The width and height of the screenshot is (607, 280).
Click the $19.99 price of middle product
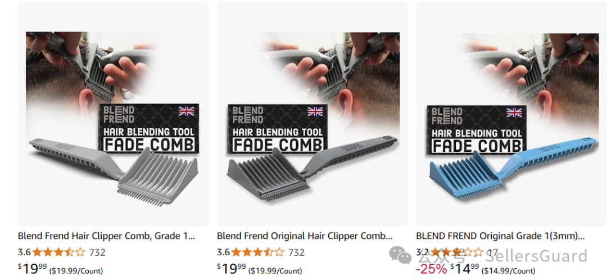232,268
